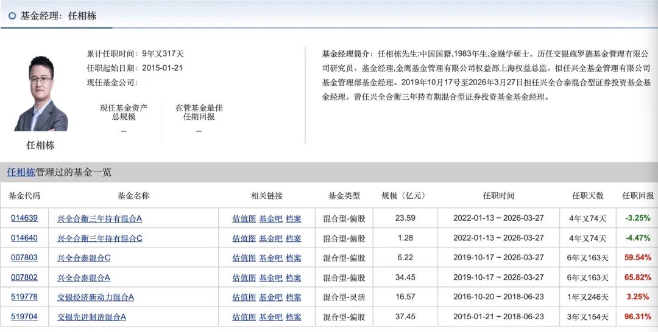The height and width of the screenshot is (332, 658).
Task: Click 档案 link in the 519778 row
Action: 293,297
